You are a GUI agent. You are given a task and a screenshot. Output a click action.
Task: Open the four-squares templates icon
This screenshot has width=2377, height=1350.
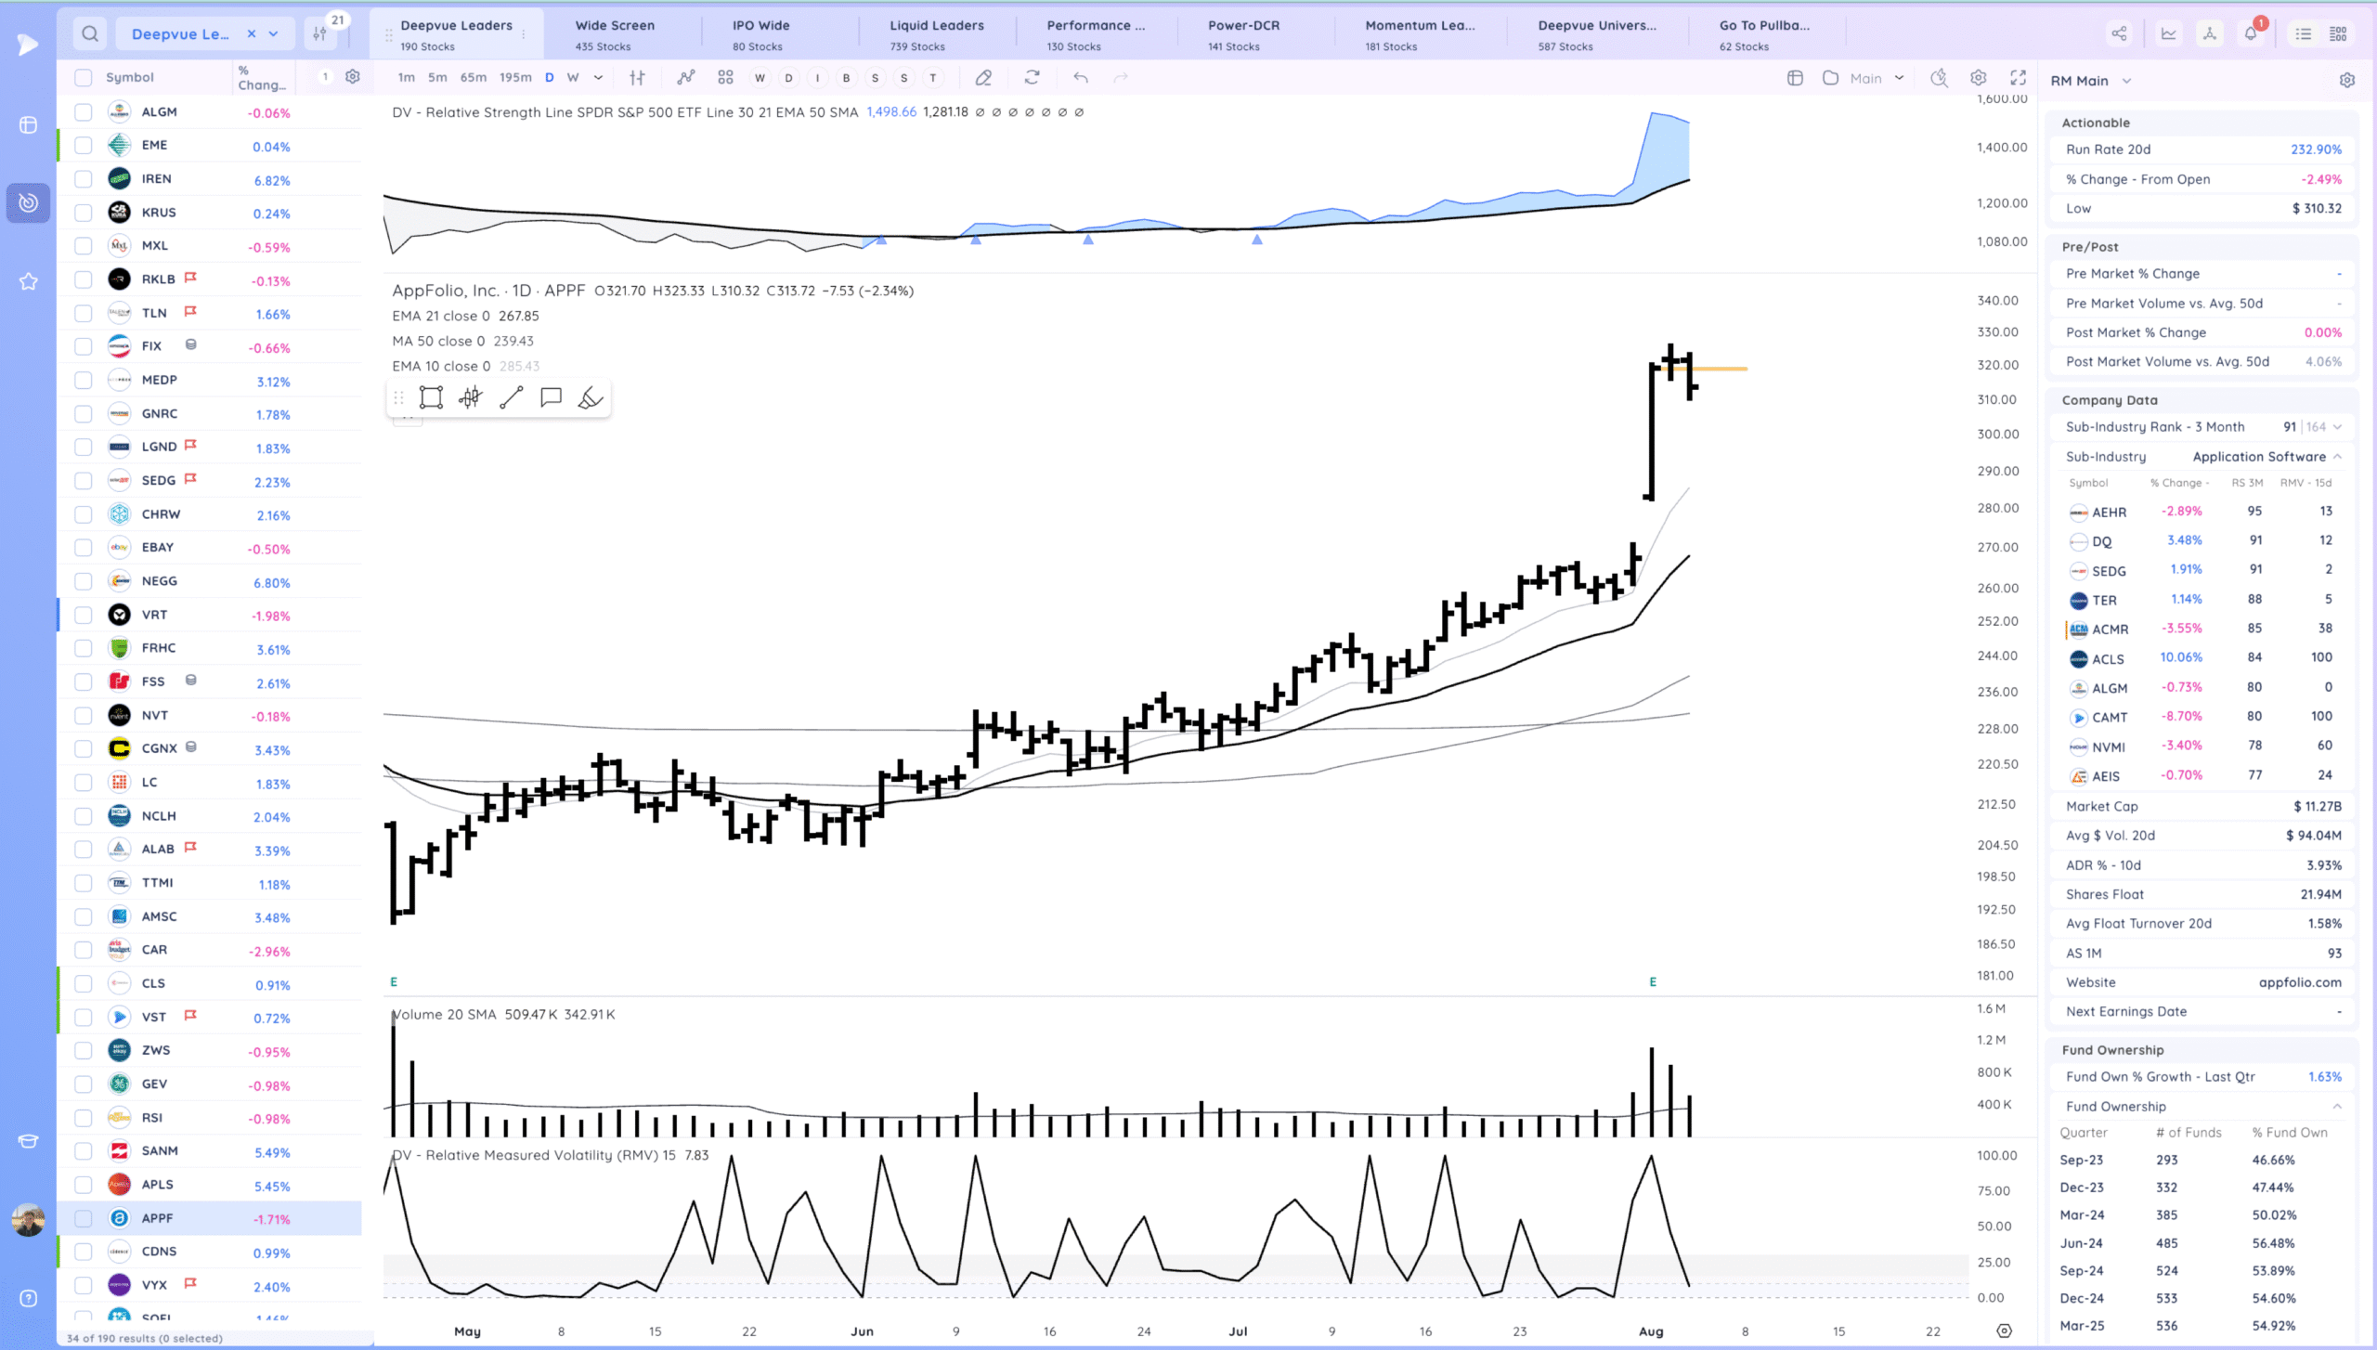(x=725, y=78)
